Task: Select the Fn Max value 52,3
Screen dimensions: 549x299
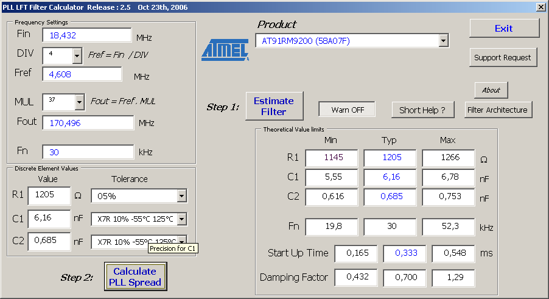Action: pyautogui.click(x=449, y=227)
